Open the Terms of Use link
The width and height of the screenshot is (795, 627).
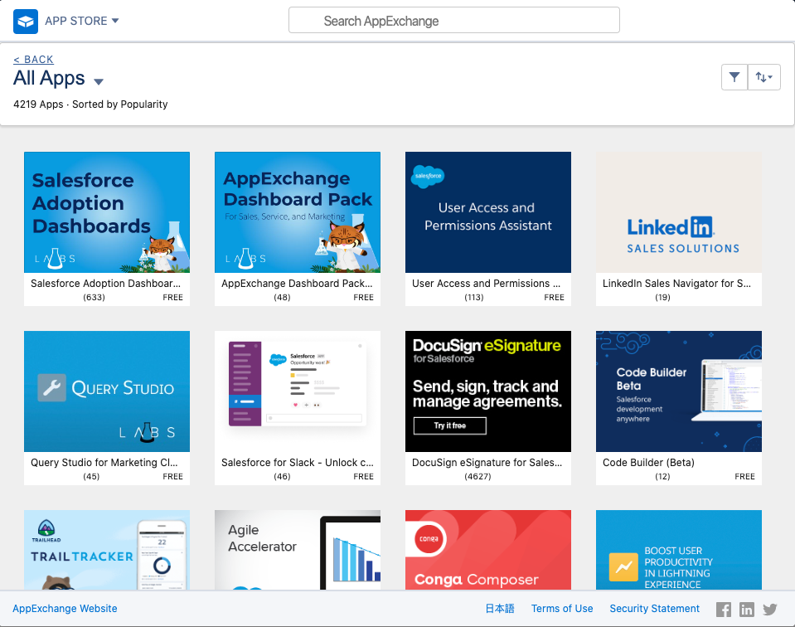[x=562, y=608]
